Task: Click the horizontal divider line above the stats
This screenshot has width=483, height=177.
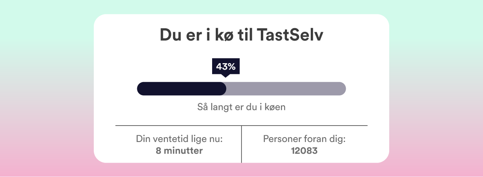Action: click(x=242, y=126)
